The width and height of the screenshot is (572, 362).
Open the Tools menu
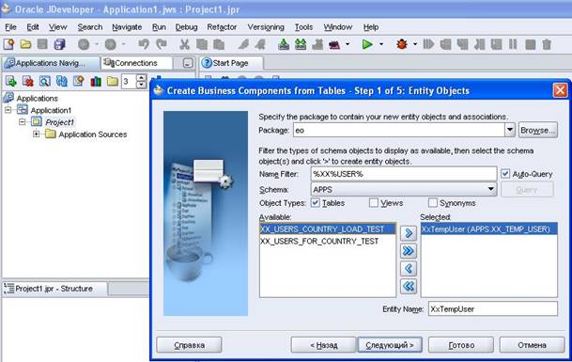[303, 27]
